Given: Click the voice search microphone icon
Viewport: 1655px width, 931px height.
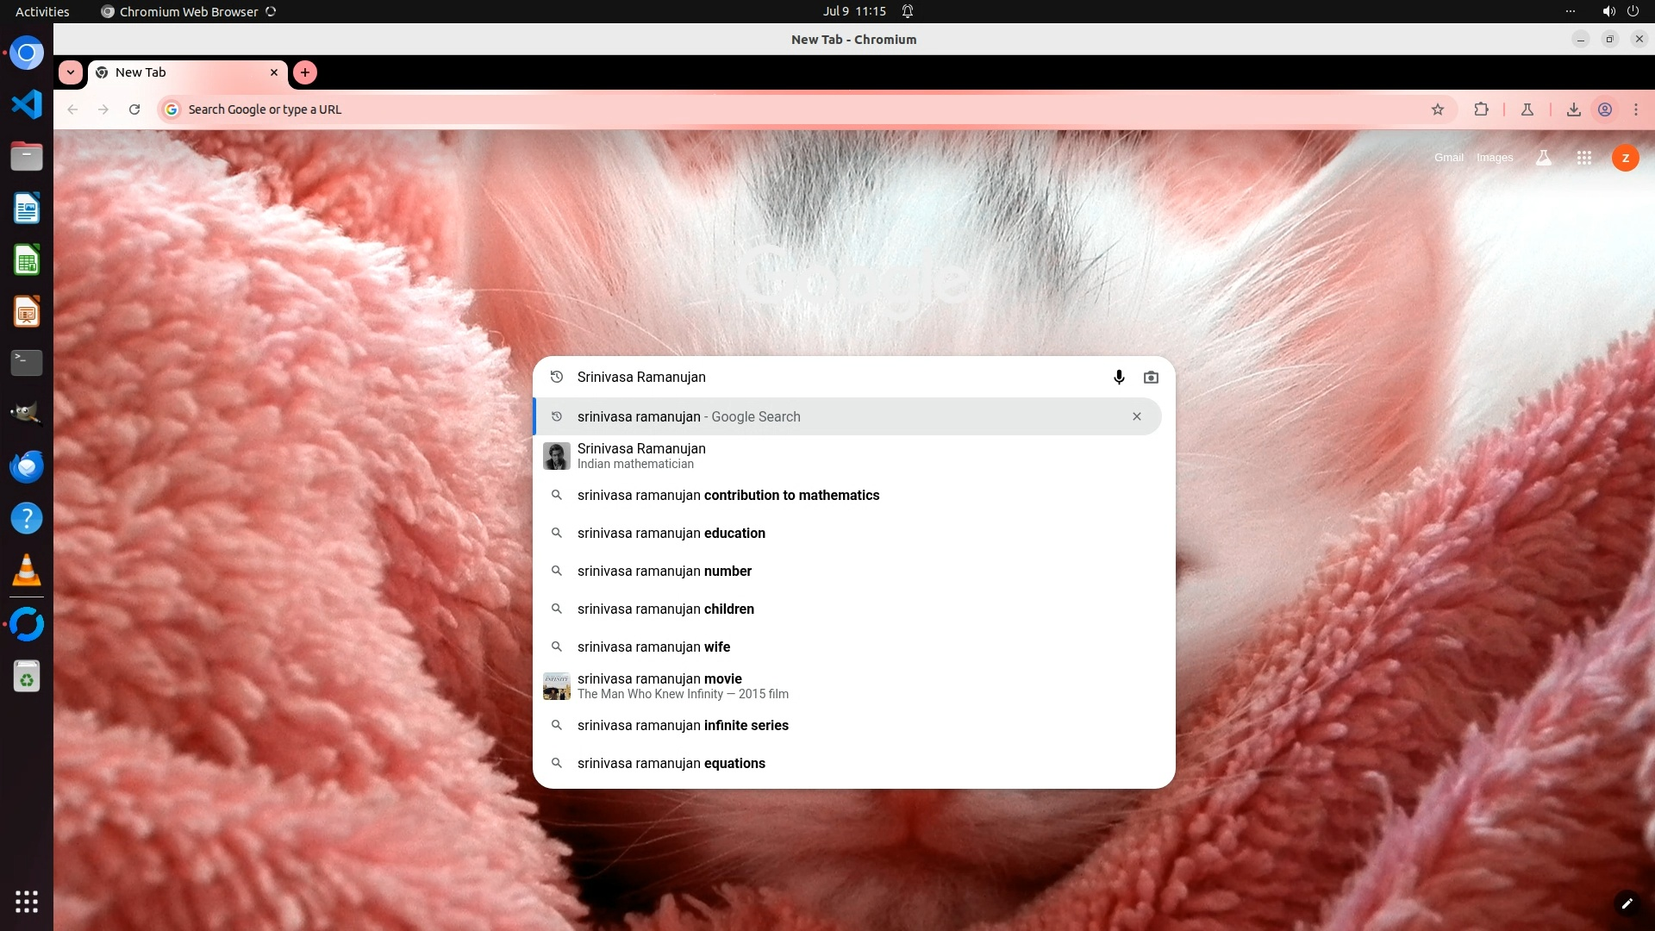Looking at the screenshot, I should point(1119,378).
